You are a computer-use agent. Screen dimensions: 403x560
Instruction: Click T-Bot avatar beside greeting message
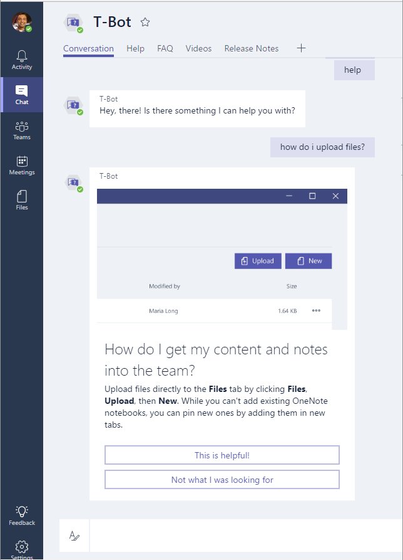pos(74,106)
